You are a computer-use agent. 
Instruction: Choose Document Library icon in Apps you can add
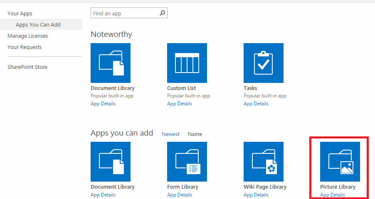pos(111,162)
